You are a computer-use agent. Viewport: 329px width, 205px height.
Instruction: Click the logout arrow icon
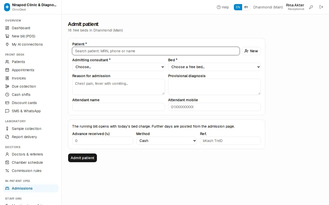click(321, 7)
